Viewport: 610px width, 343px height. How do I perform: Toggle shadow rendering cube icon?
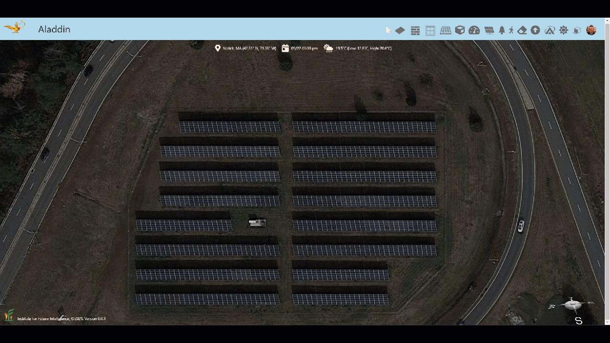click(x=577, y=30)
